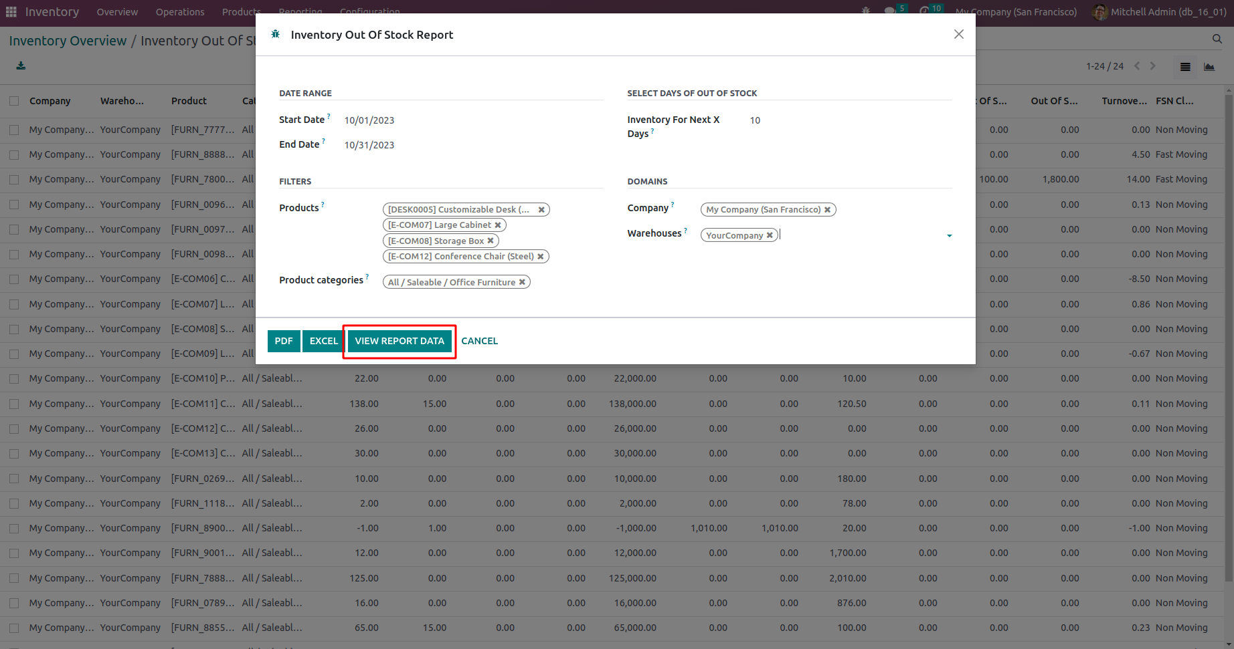Open the Overview menu

click(117, 12)
